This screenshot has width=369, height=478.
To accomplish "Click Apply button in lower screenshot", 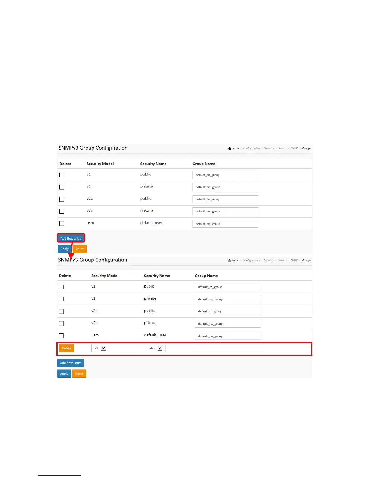I will click(x=64, y=374).
